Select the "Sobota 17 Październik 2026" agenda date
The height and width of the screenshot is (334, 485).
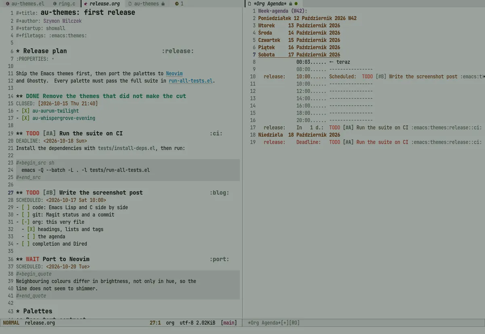(x=299, y=55)
